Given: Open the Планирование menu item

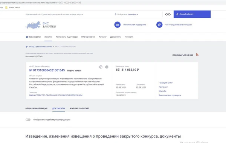Looking at the screenshot, I should pyautogui.click(x=88, y=37).
